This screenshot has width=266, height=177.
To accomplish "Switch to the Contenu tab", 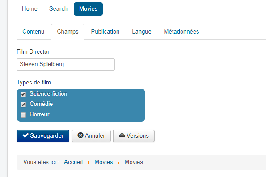I will [34, 32].
